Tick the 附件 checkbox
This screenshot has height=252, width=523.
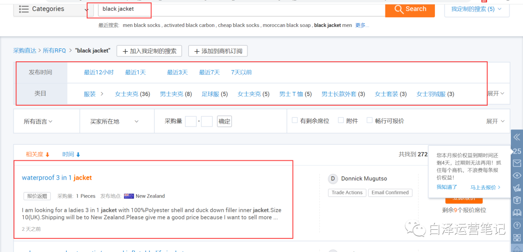[x=340, y=120]
